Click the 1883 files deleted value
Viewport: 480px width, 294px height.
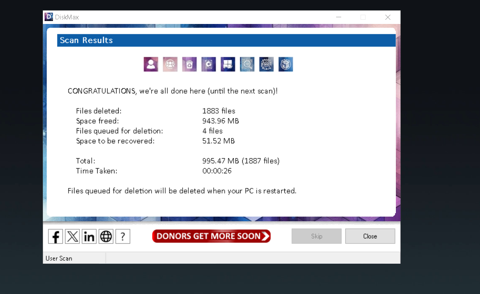coord(219,111)
